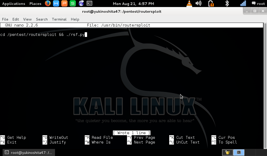Switch to the workspace with terminal icon
267x156 pixels.
(x=239, y=152)
